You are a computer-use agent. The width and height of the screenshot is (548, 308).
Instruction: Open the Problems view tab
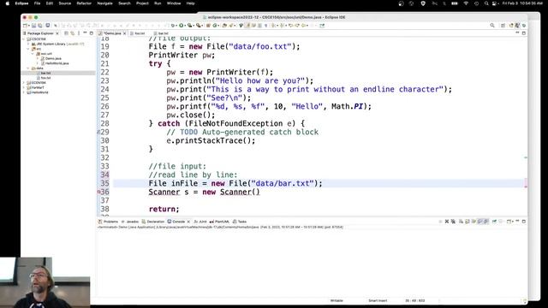[109, 222]
